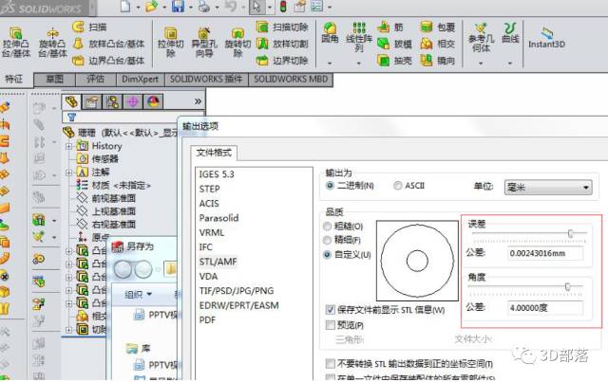Select the Lofted Cut (放样切割) tool

tap(282, 44)
